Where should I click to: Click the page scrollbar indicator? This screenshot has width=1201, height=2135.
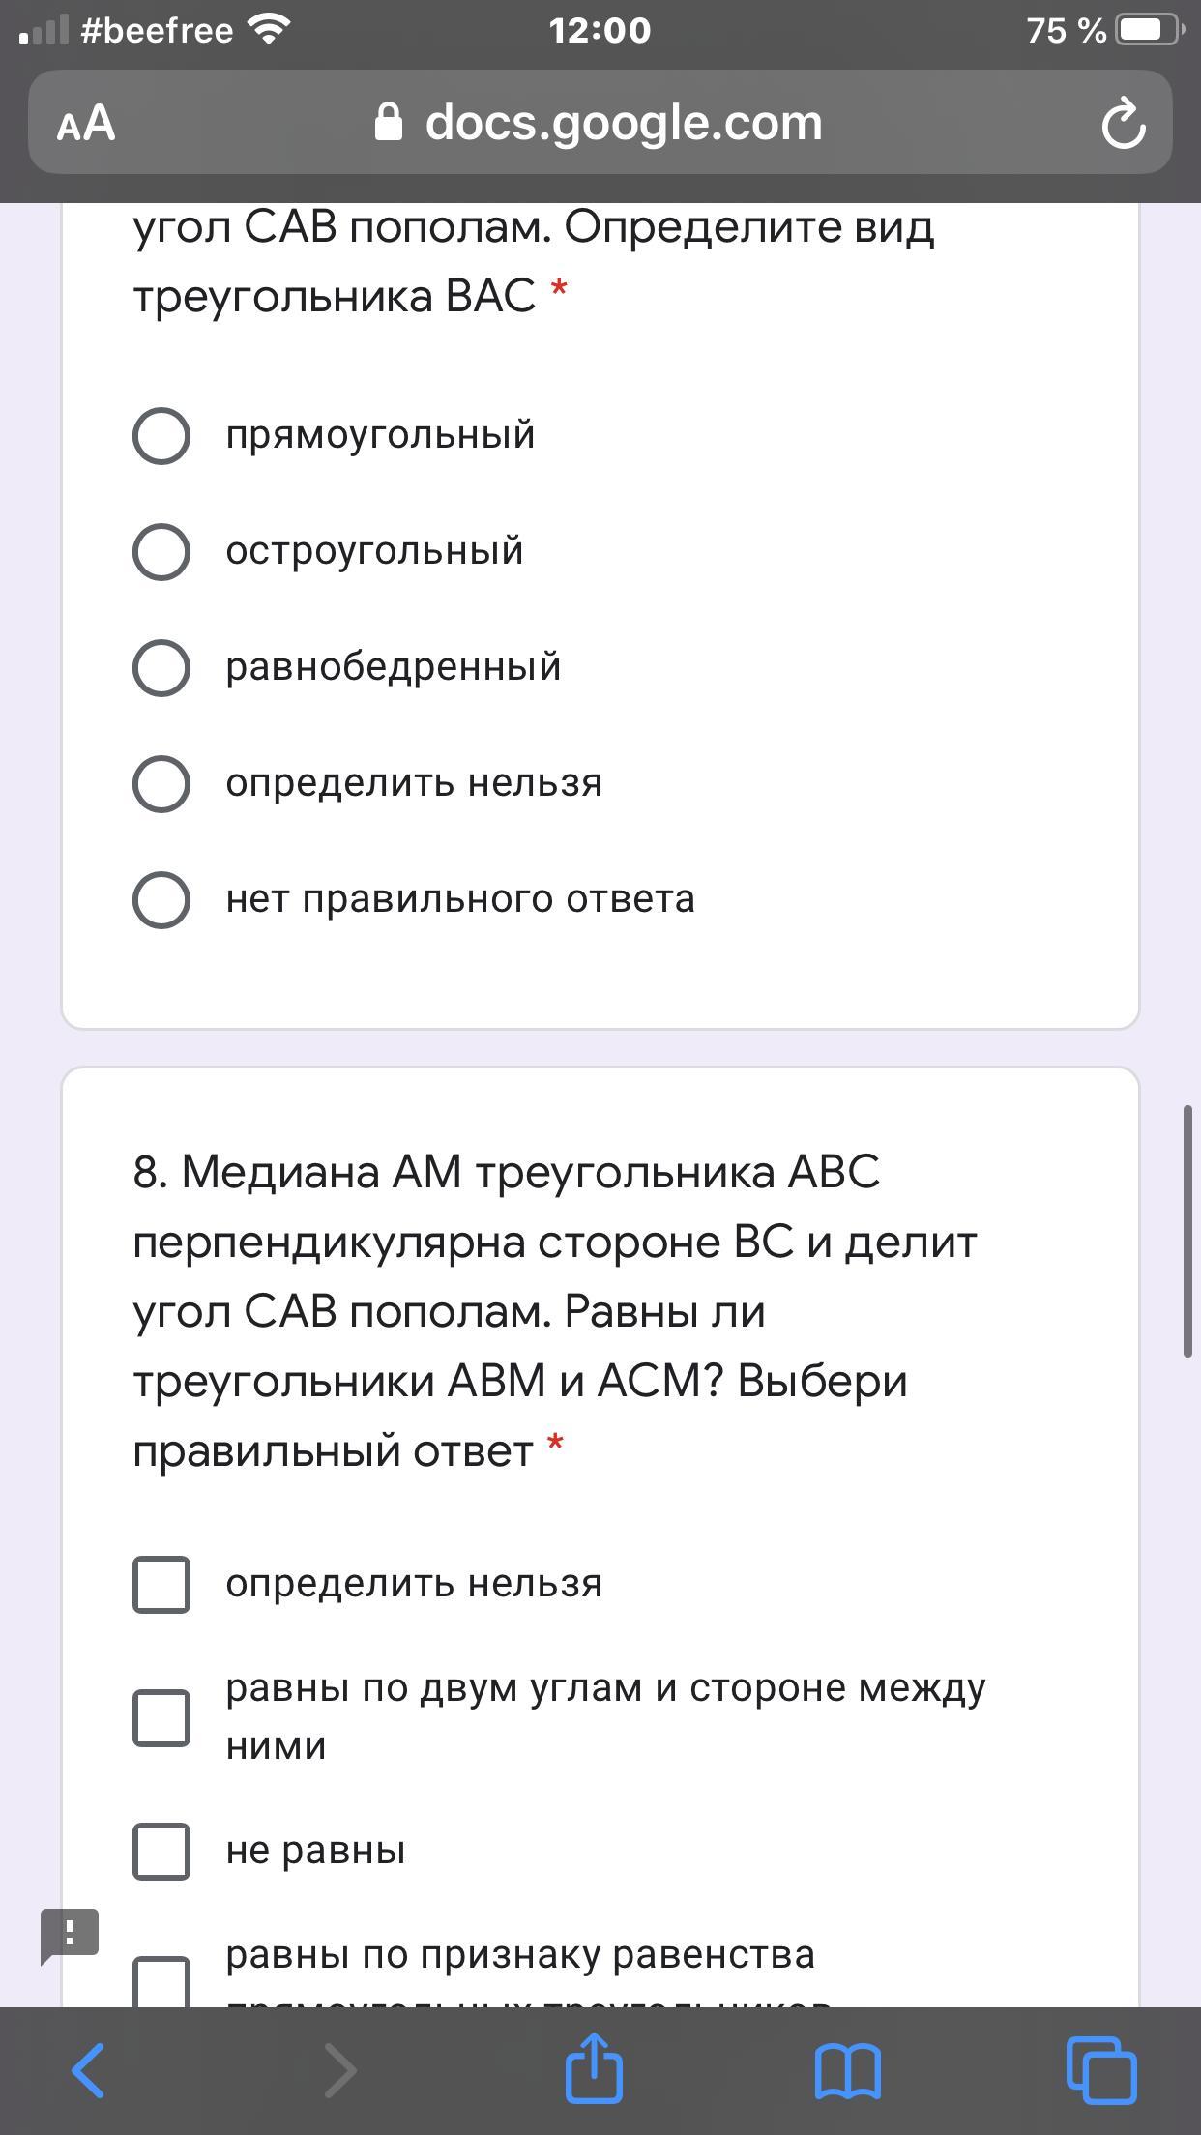click(x=1187, y=1232)
